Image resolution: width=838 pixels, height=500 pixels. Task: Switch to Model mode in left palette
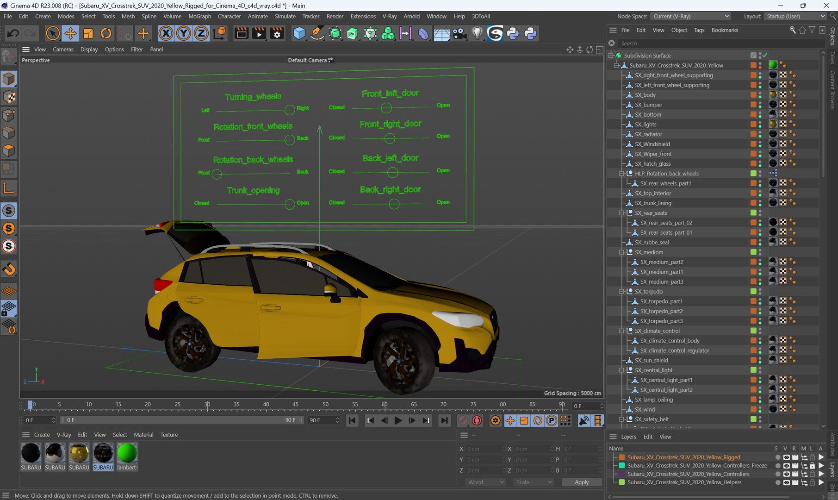(x=9, y=79)
